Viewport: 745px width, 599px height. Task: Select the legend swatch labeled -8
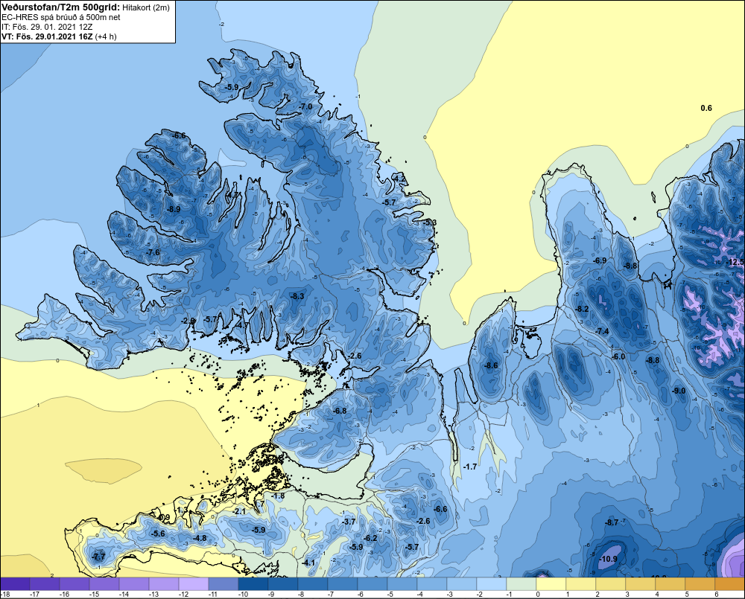click(x=313, y=584)
